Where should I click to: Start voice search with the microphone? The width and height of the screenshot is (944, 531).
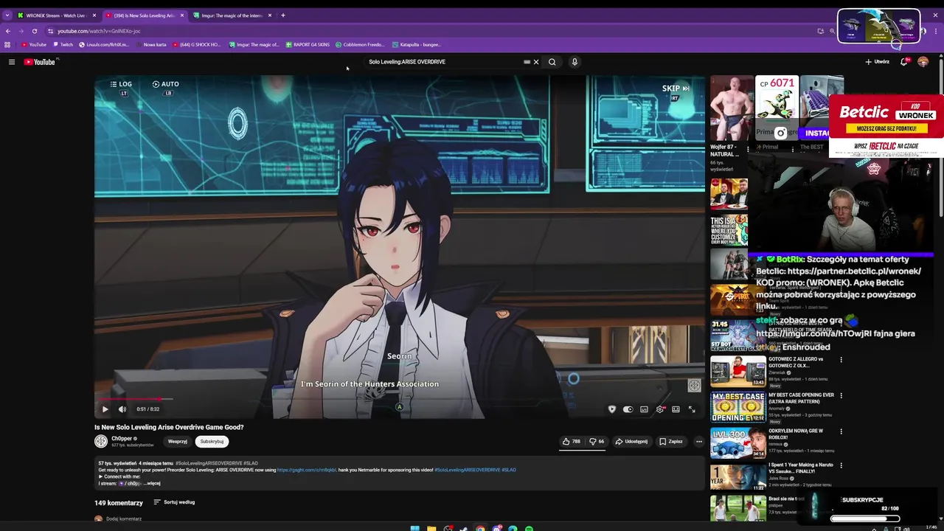pyautogui.click(x=575, y=62)
